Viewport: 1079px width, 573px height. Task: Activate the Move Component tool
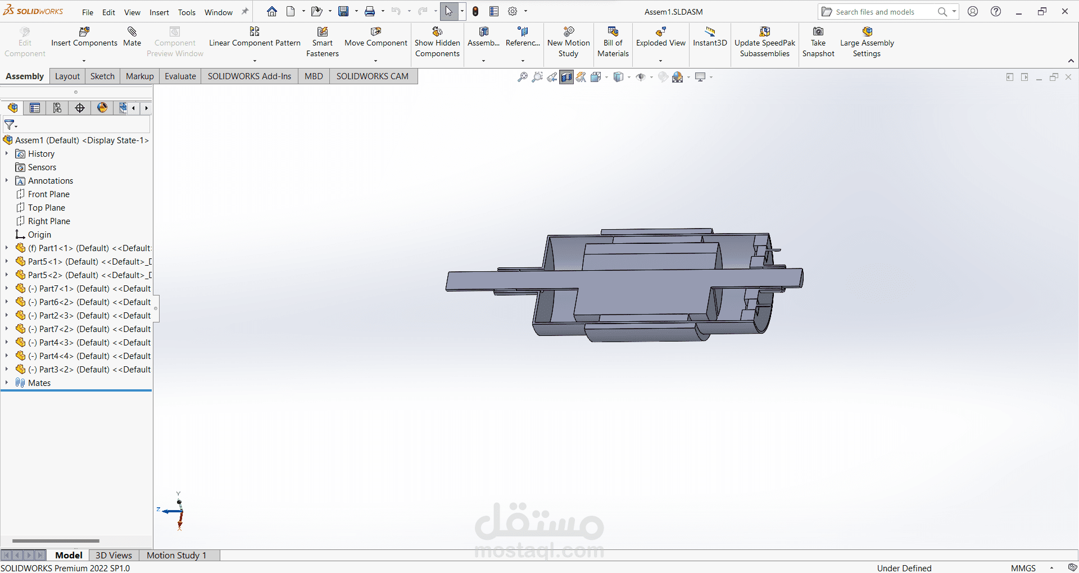pyautogui.click(x=376, y=37)
